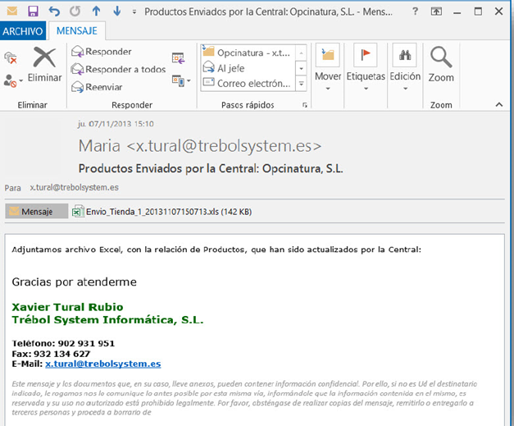514x426 pixels.
Task: Click the Ignore conversation icon
Action: (x=11, y=58)
